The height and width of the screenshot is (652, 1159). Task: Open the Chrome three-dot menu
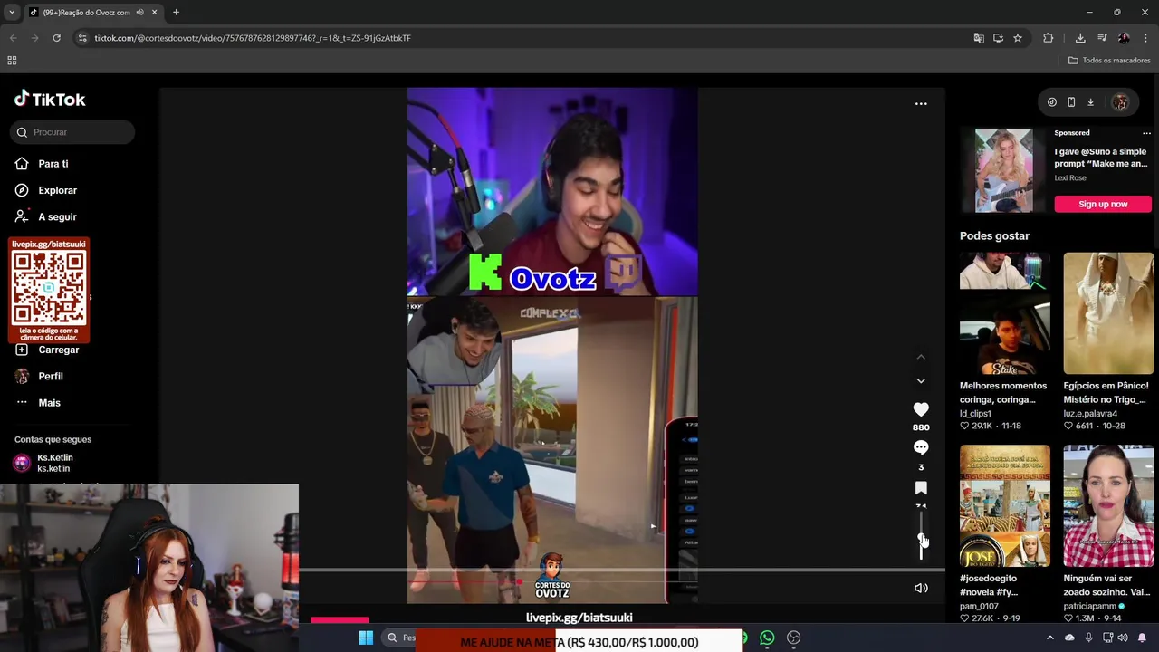[x=1145, y=38]
